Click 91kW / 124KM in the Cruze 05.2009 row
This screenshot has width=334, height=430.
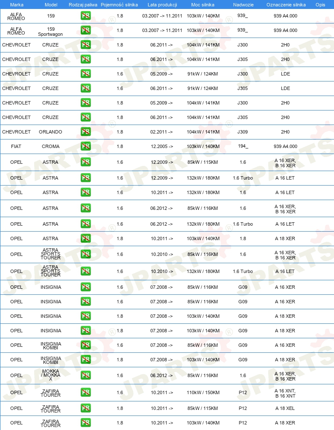(x=203, y=74)
